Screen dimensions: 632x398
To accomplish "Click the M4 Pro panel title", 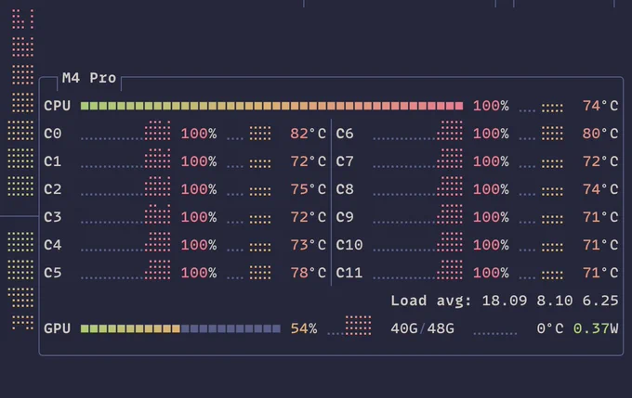I will pos(89,78).
